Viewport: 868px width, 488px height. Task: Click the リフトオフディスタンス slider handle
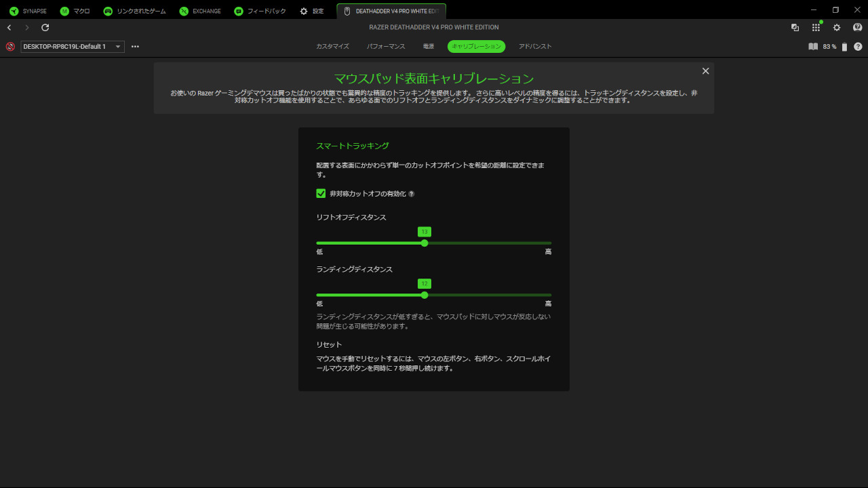(x=425, y=243)
